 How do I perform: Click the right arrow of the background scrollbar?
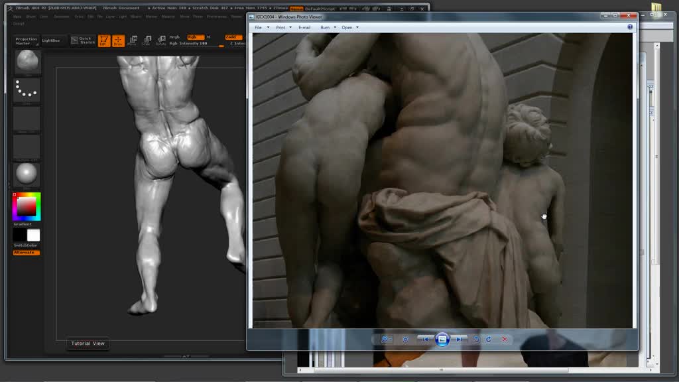[651, 370]
